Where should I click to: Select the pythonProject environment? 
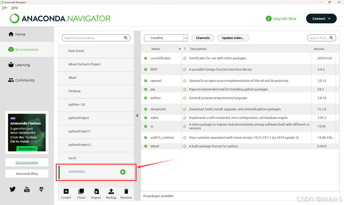(96, 118)
